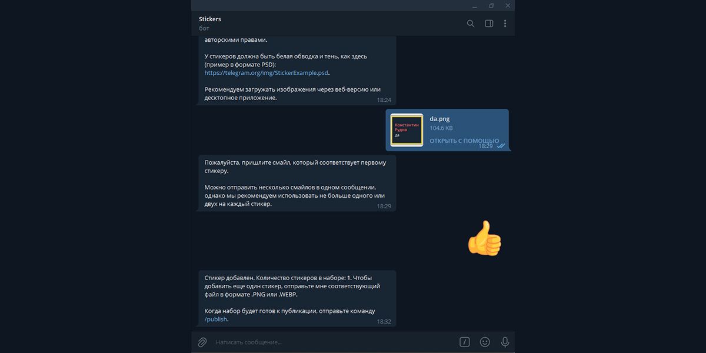
Task: Open the da.png file thumbnail
Action: (407, 130)
